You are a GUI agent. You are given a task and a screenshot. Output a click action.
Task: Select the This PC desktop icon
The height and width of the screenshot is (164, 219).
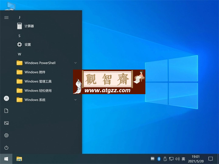point(10,6)
